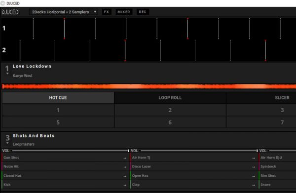Trigger hot cue pad 1
The image size is (296, 193).
click(x=58, y=110)
